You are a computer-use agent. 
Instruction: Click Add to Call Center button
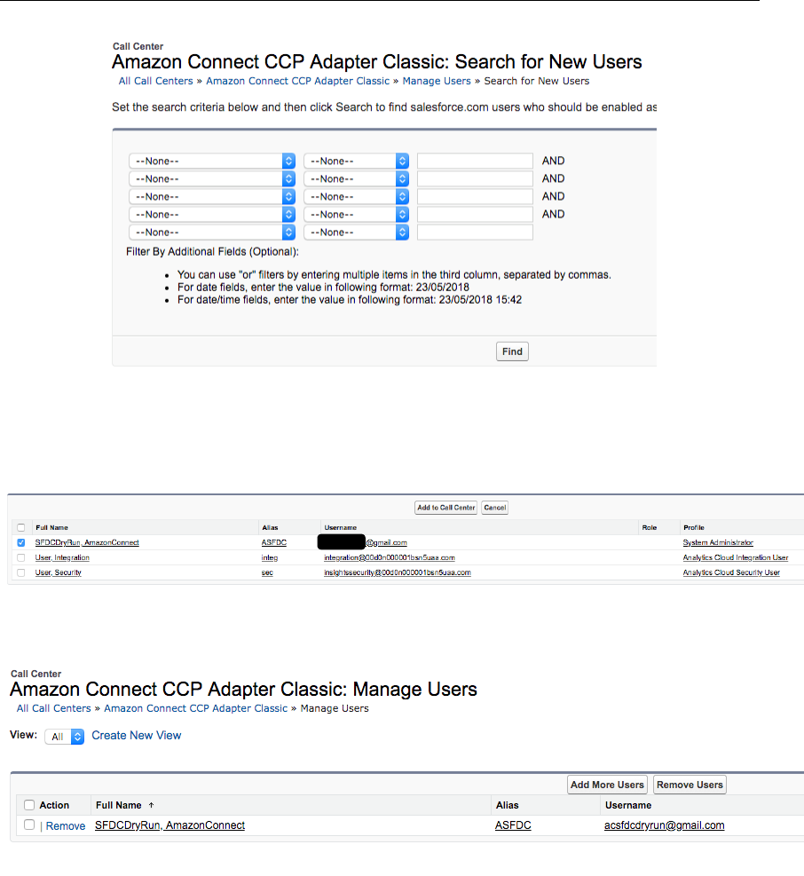(x=445, y=508)
